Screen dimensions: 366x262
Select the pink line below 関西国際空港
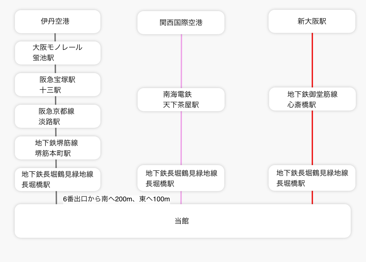coord(181,61)
